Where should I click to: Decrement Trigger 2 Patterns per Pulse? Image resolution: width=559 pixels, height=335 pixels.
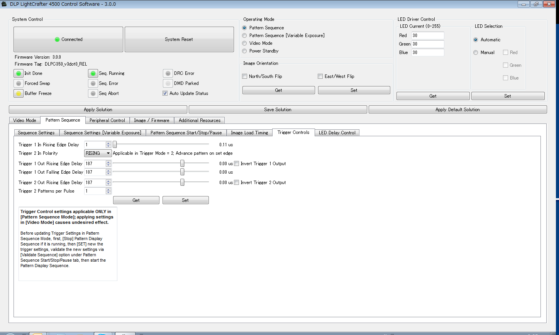pyautogui.click(x=108, y=193)
